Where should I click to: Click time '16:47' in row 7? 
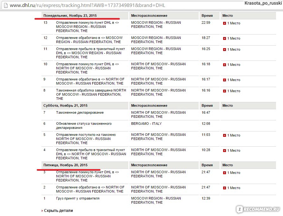click(x=206, y=112)
